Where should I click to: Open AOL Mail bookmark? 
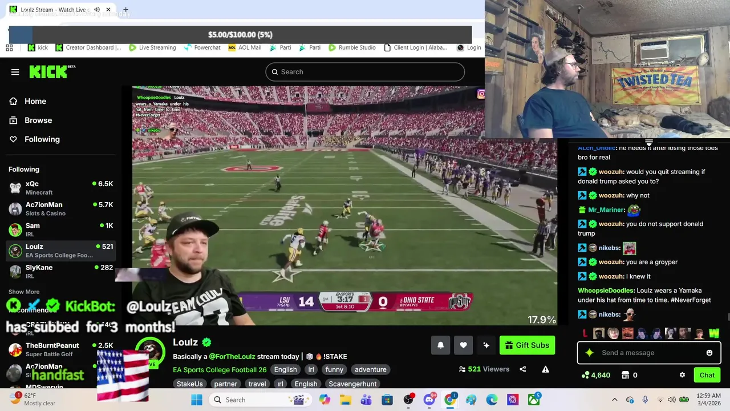[245, 48]
